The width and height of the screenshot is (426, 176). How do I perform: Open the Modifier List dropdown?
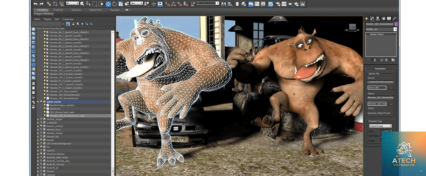click(381, 29)
